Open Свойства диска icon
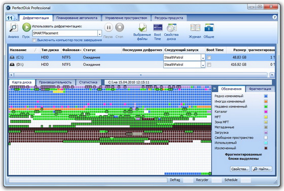The height and width of the screenshot is (191, 284). pyautogui.click(x=171, y=27)
